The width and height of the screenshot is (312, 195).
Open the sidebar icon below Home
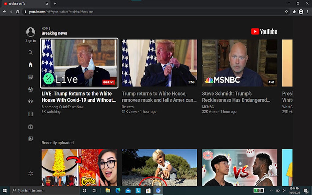pyautogui.click(x=31, y=77)
